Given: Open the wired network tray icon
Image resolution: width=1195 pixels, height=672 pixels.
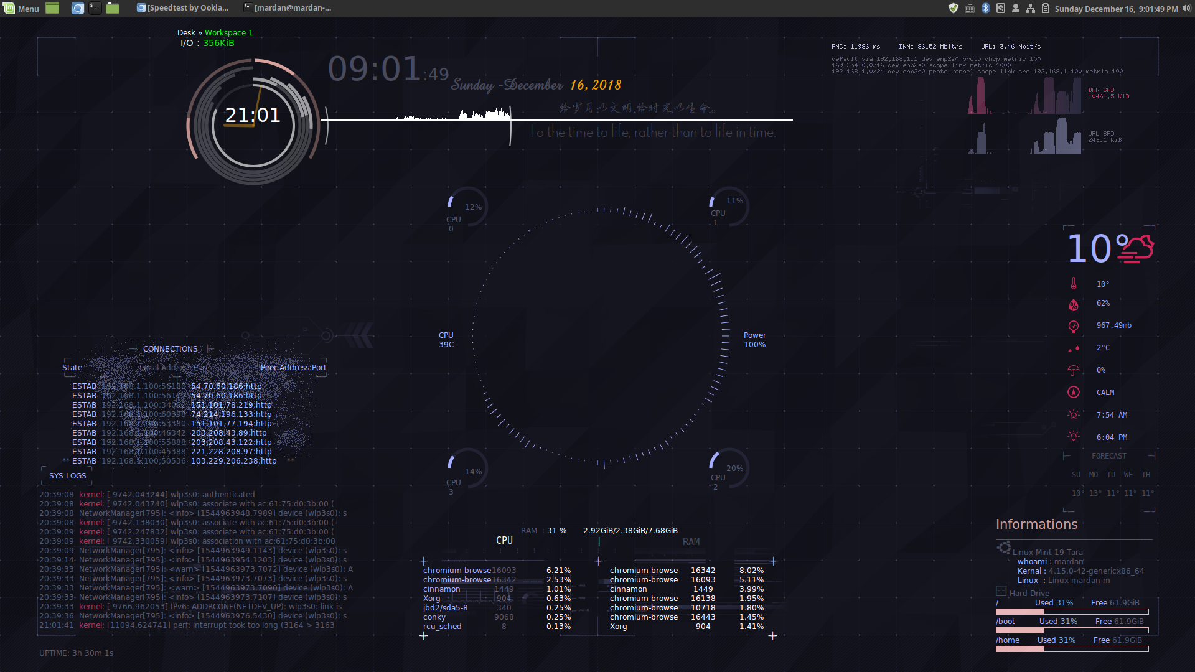Looking at the screenshot, I should click(x=1030, y=8).
